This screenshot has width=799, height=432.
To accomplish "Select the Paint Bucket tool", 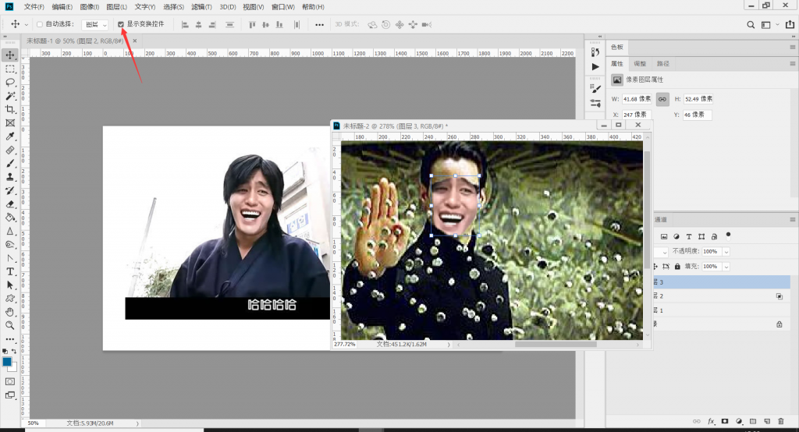I will pos(10,218).
